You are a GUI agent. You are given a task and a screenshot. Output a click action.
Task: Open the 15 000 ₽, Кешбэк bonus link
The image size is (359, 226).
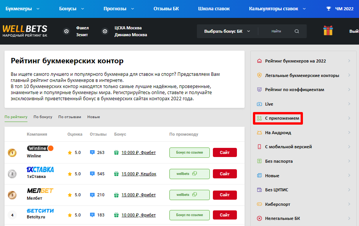click(138, 174)
